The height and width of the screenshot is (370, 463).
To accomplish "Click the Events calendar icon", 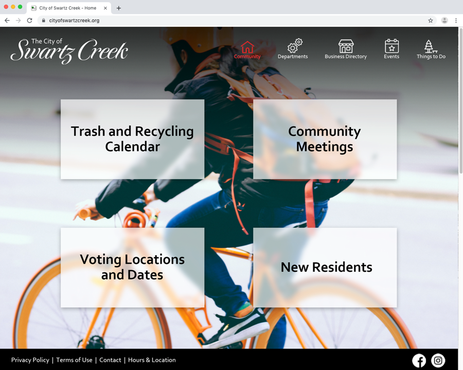I will [x=391, y=45].
